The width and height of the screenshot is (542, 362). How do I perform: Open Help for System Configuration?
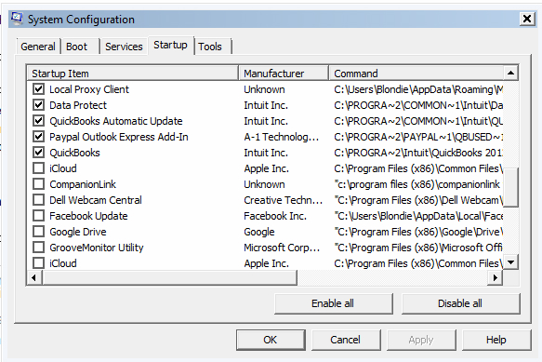(x=496, y=340)
